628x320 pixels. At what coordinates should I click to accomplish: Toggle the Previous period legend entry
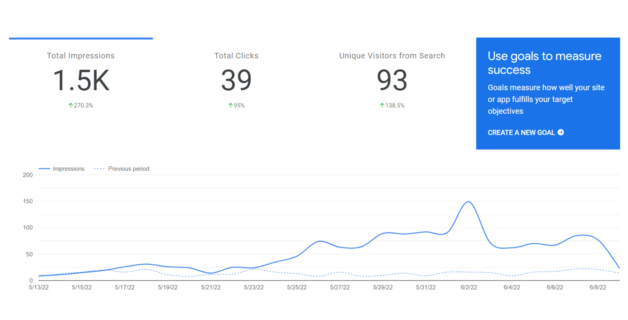coord(121,169)
